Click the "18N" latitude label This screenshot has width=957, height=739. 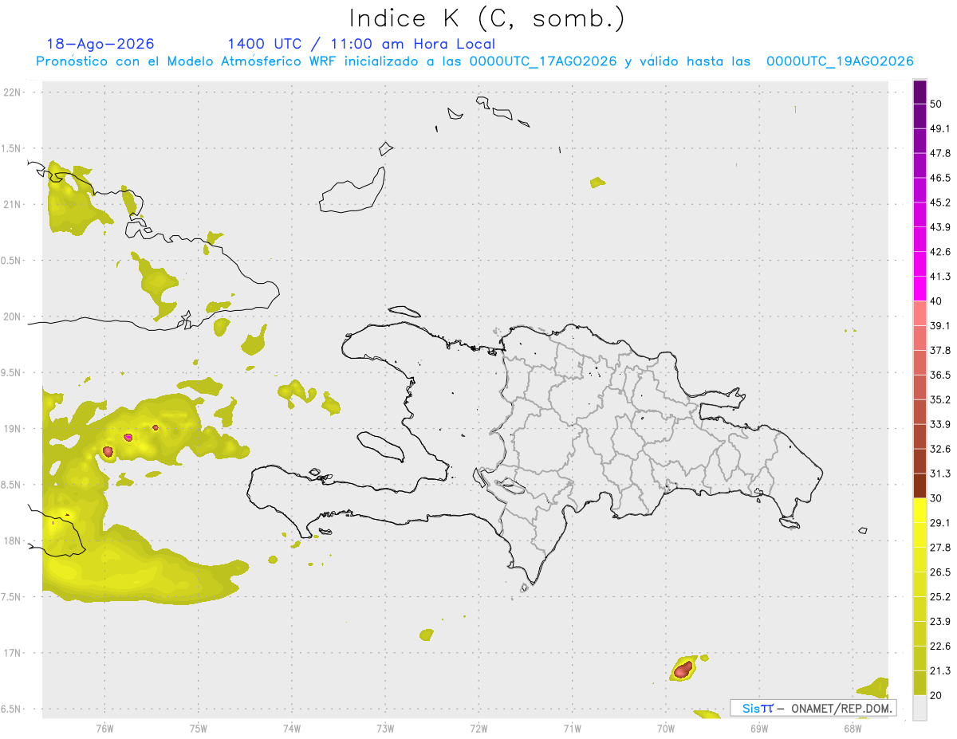[x=13, y=540]
